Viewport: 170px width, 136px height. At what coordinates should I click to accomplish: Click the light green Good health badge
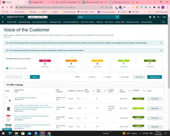point(123,61)
